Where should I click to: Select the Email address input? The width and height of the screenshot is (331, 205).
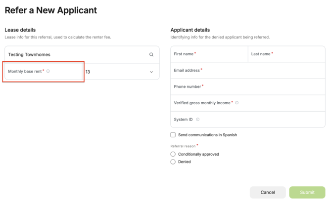pos(248,70)
